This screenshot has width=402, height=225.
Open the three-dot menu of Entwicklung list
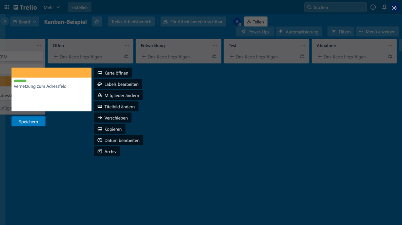click(215, 45)
